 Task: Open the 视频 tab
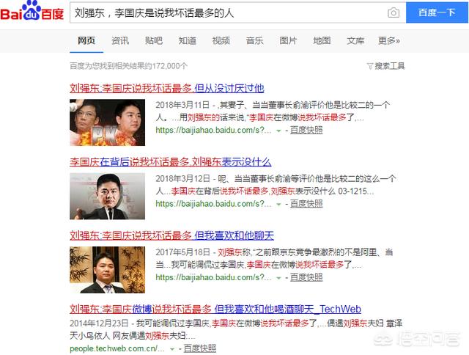click(x=221, y=40)
